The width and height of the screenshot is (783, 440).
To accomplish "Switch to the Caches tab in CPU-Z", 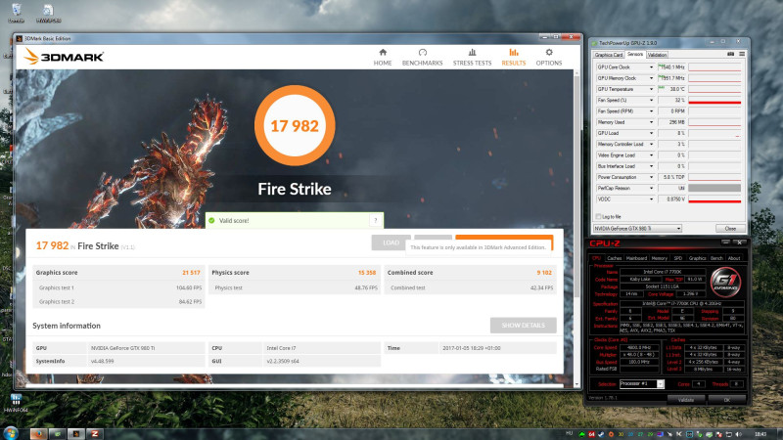I will click(615, 258).
